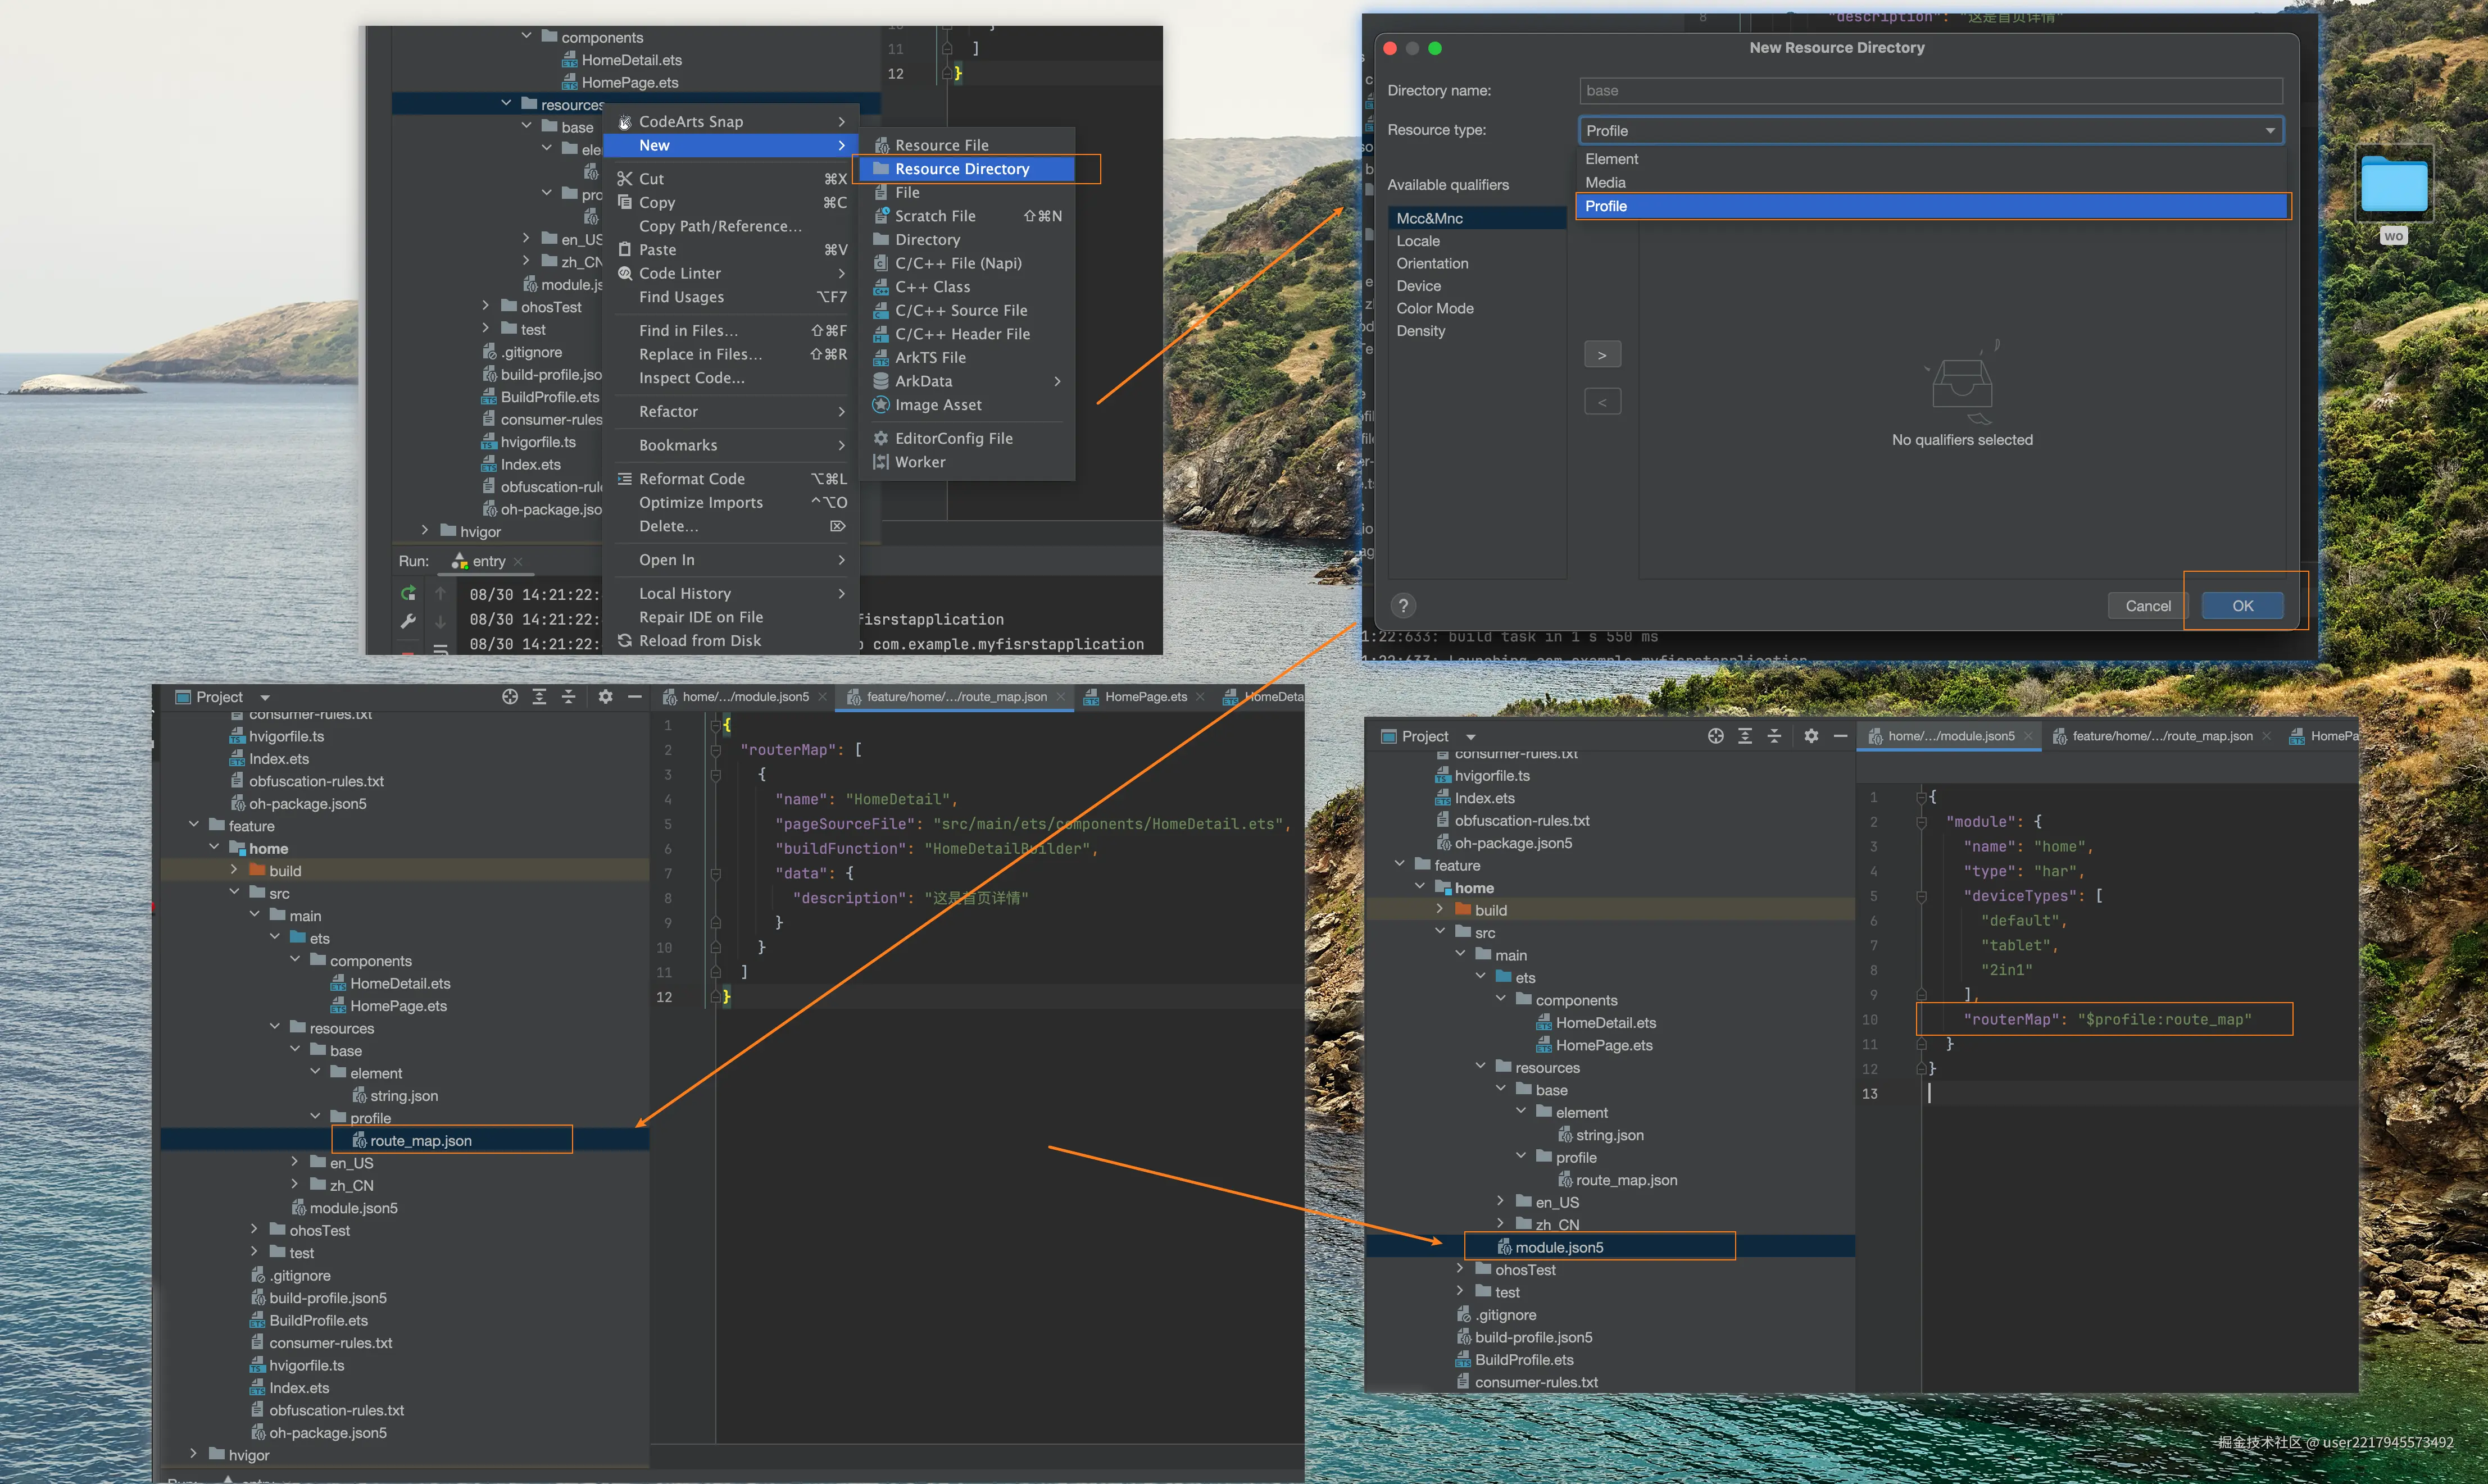Click the up arrow in the Run panel
Viewport: 2488px width, 1484px height.
pos(440,594)
